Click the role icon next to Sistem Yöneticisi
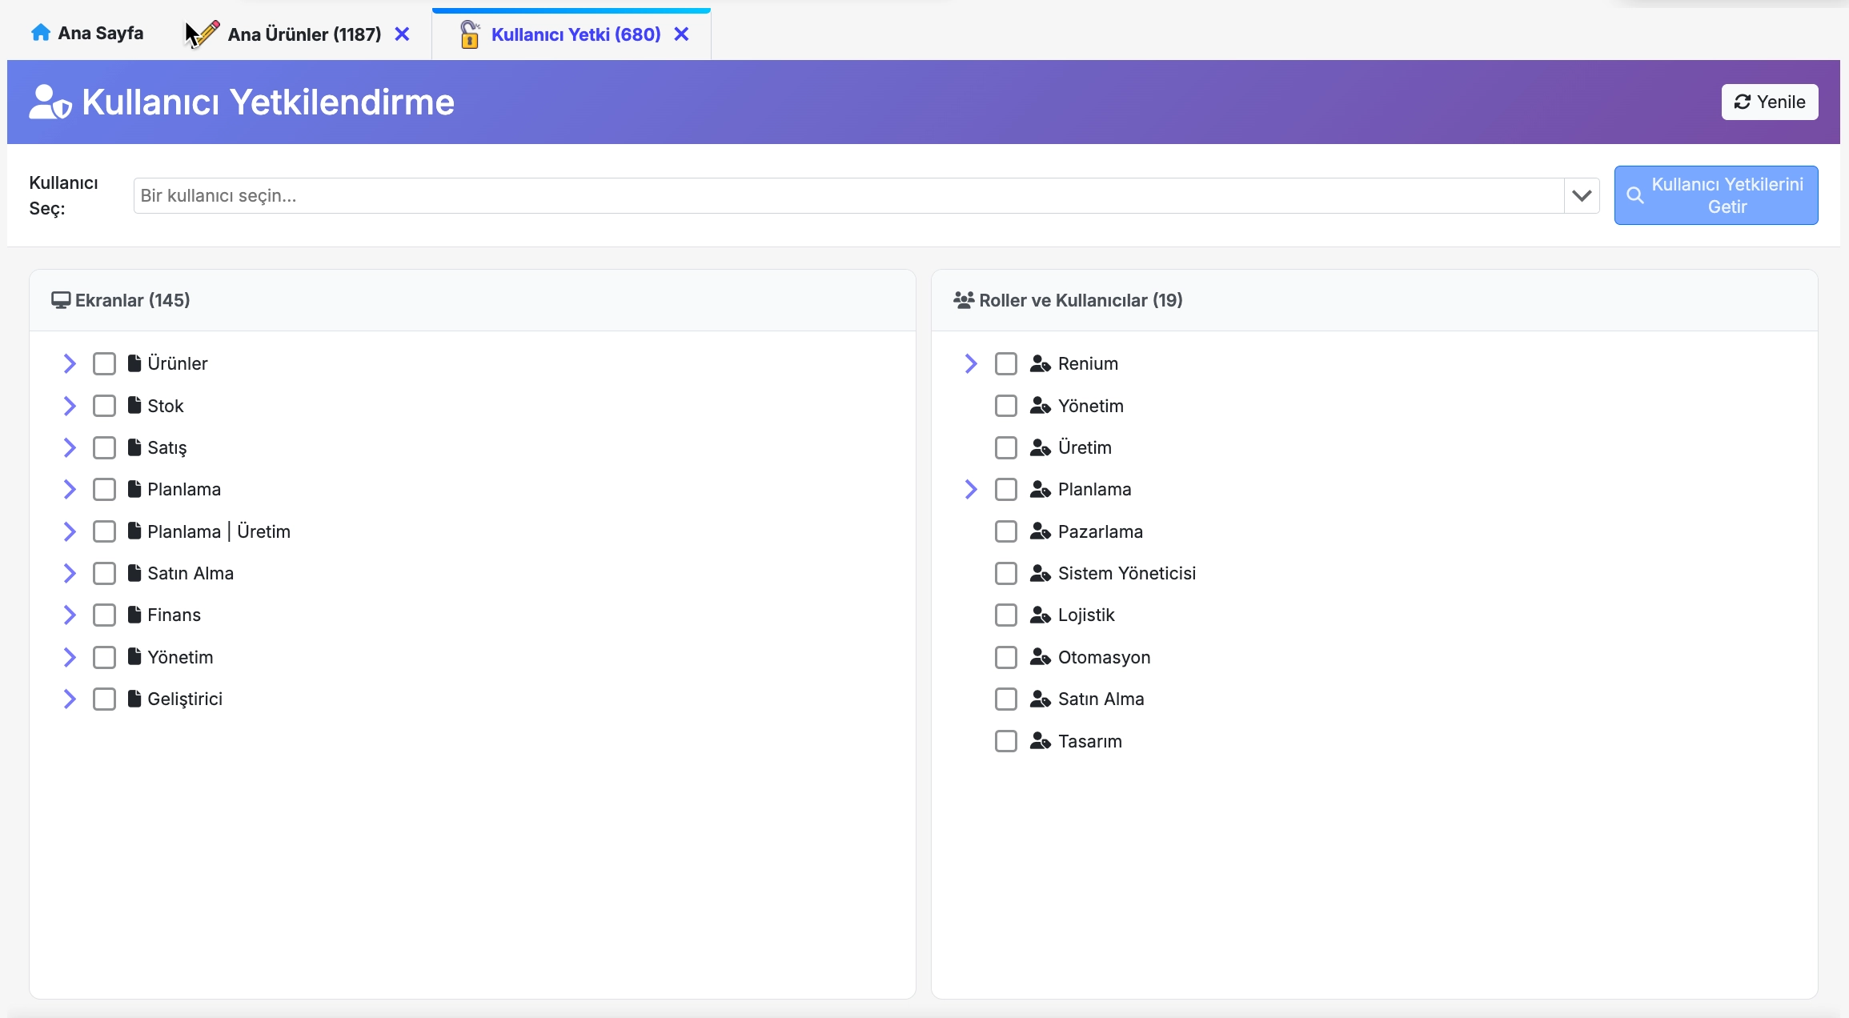 (1040, 573)
